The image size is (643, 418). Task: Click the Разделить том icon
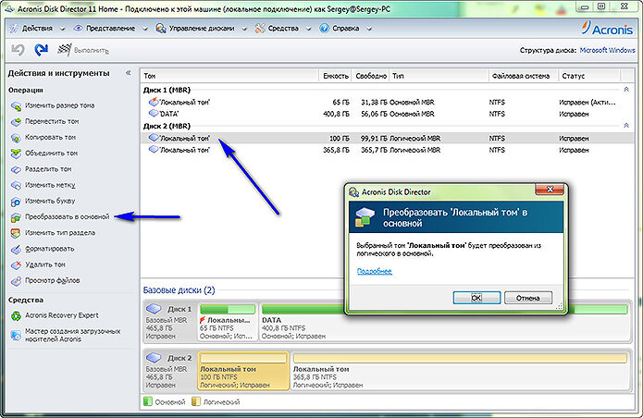pos(16,169)
